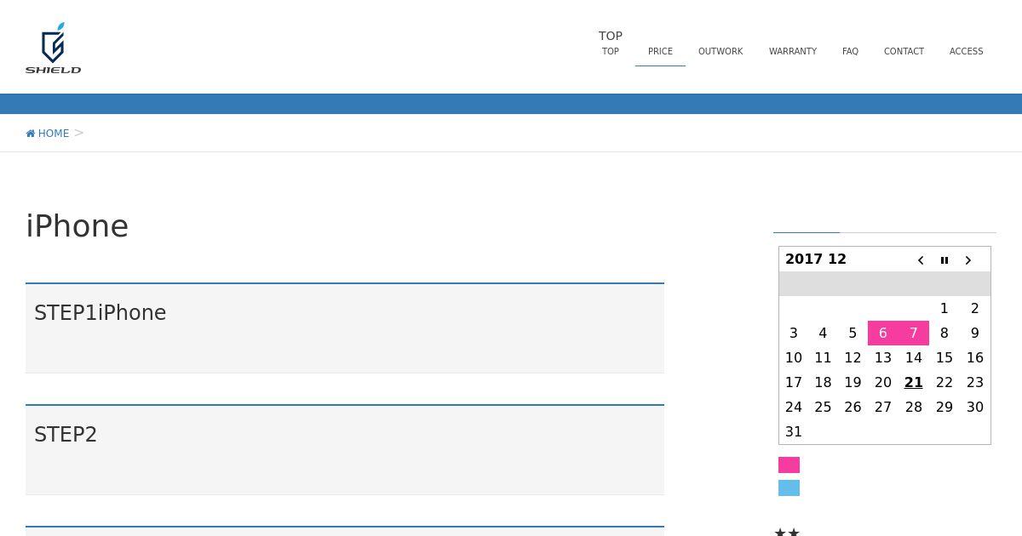Open the CONTACT menu item
The image size is (1022, 536).
tap(904, 51)
